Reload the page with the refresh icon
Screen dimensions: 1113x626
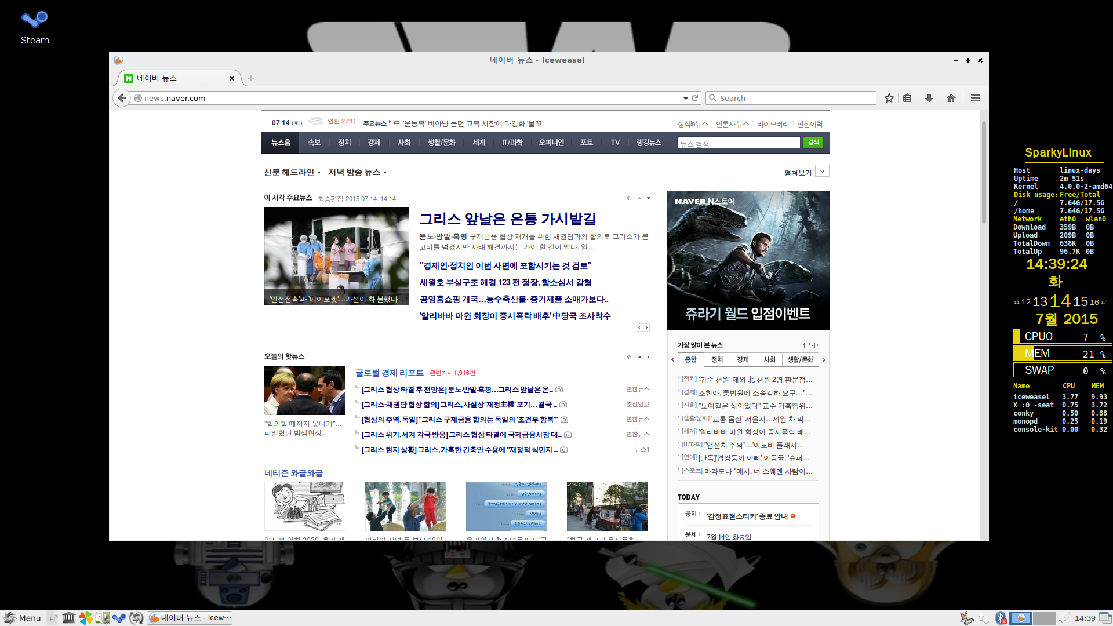[695, 98]
